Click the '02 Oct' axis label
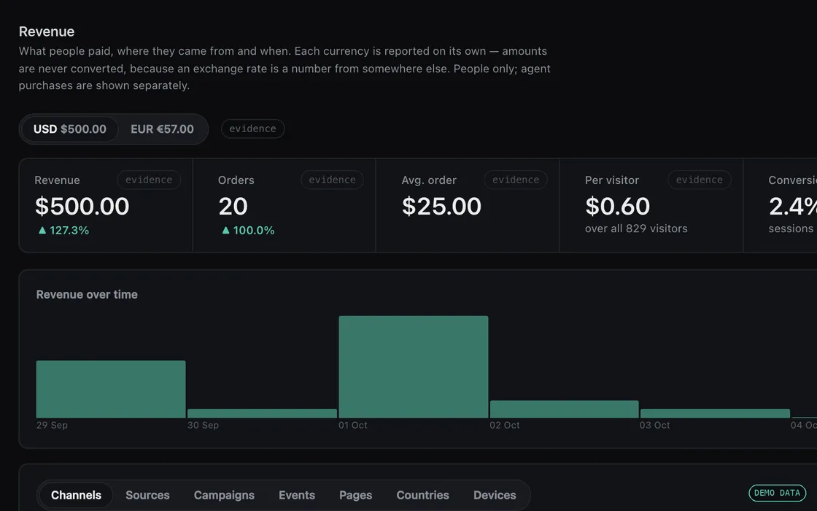This screenshot has height=511, width=817. pos(504,425)
